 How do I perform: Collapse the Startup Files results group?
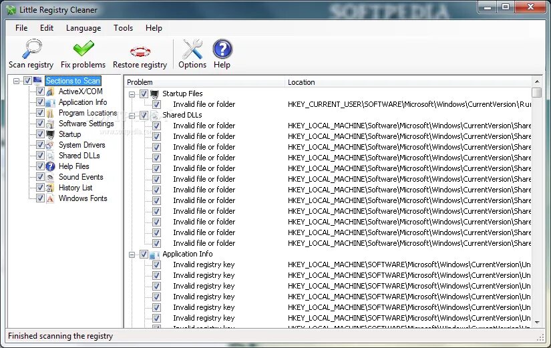tap(132, 94)
